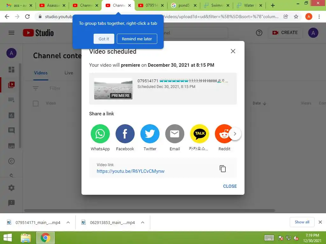Open Analytics from the sidebar
The width and height of the screenshot is (326, 244).
11,115
